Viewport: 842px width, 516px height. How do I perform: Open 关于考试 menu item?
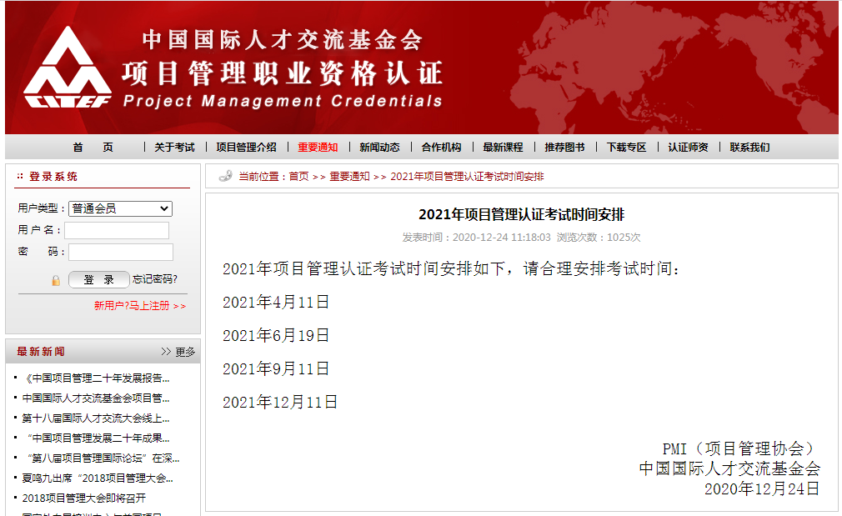[x=174, y=147]
